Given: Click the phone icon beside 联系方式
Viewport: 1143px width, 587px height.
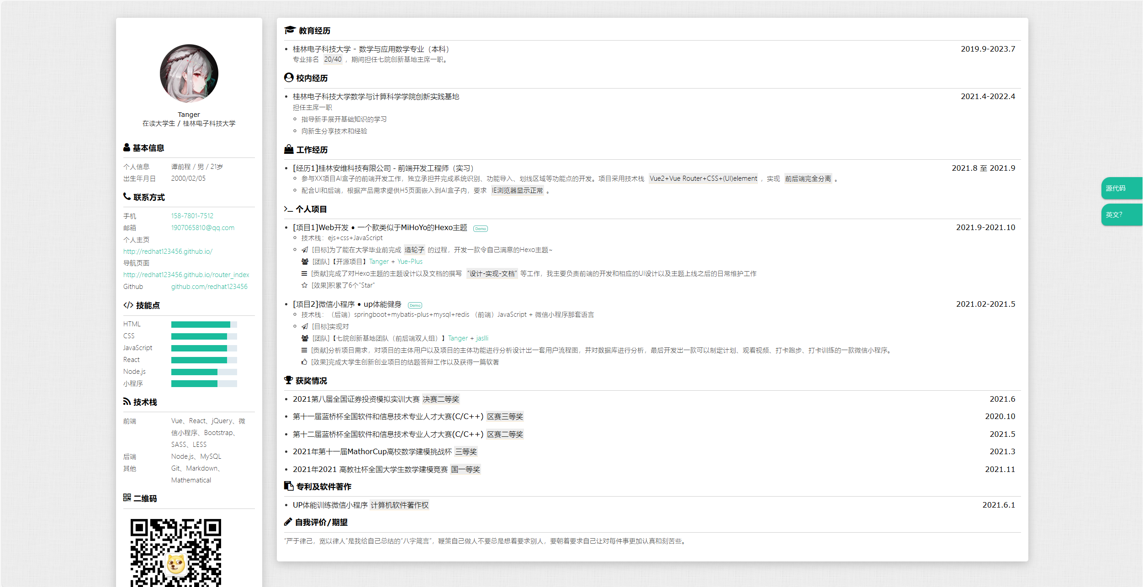Looking at the screenshot, I should [x=127, y=197].
